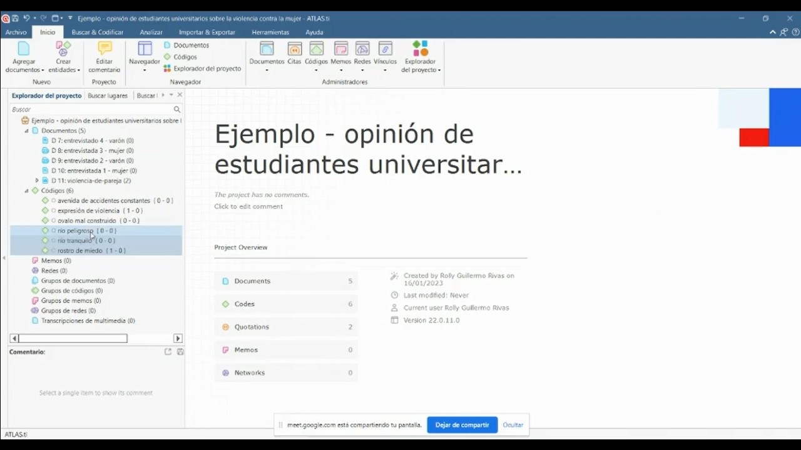Viewport: 801px width, 450px height.
Task: Open the Crear entidades dropdown arrow
Action: pos(78,70)
